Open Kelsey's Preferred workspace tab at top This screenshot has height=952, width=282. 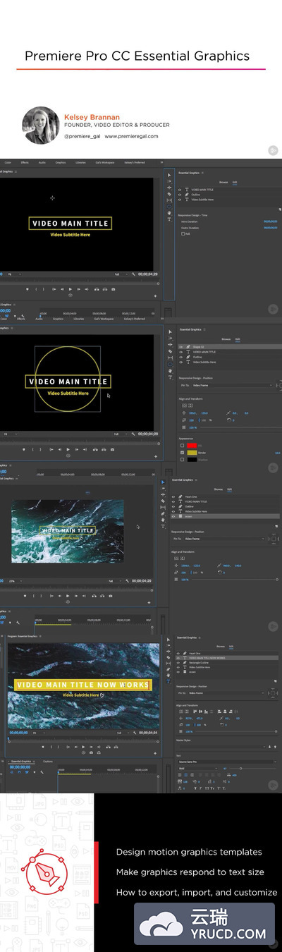(135, 163)
